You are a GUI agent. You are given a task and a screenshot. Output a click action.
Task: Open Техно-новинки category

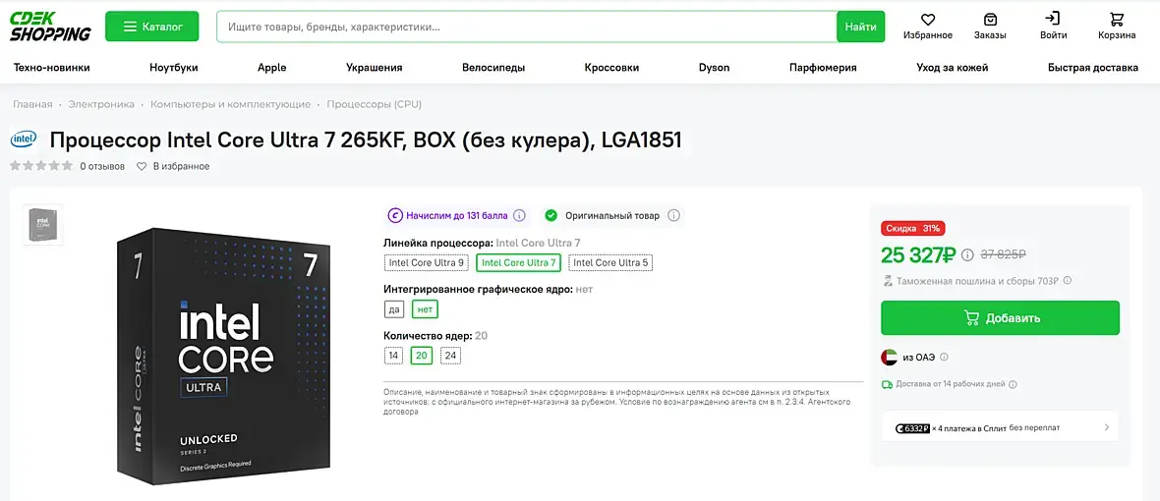pyautogui.click(x=52, y=67)
